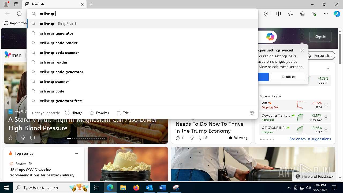This screenshot has width=343, height=193.
Task: Add Dow Jones Transp to watchlist
Action: tap(326, 117)
